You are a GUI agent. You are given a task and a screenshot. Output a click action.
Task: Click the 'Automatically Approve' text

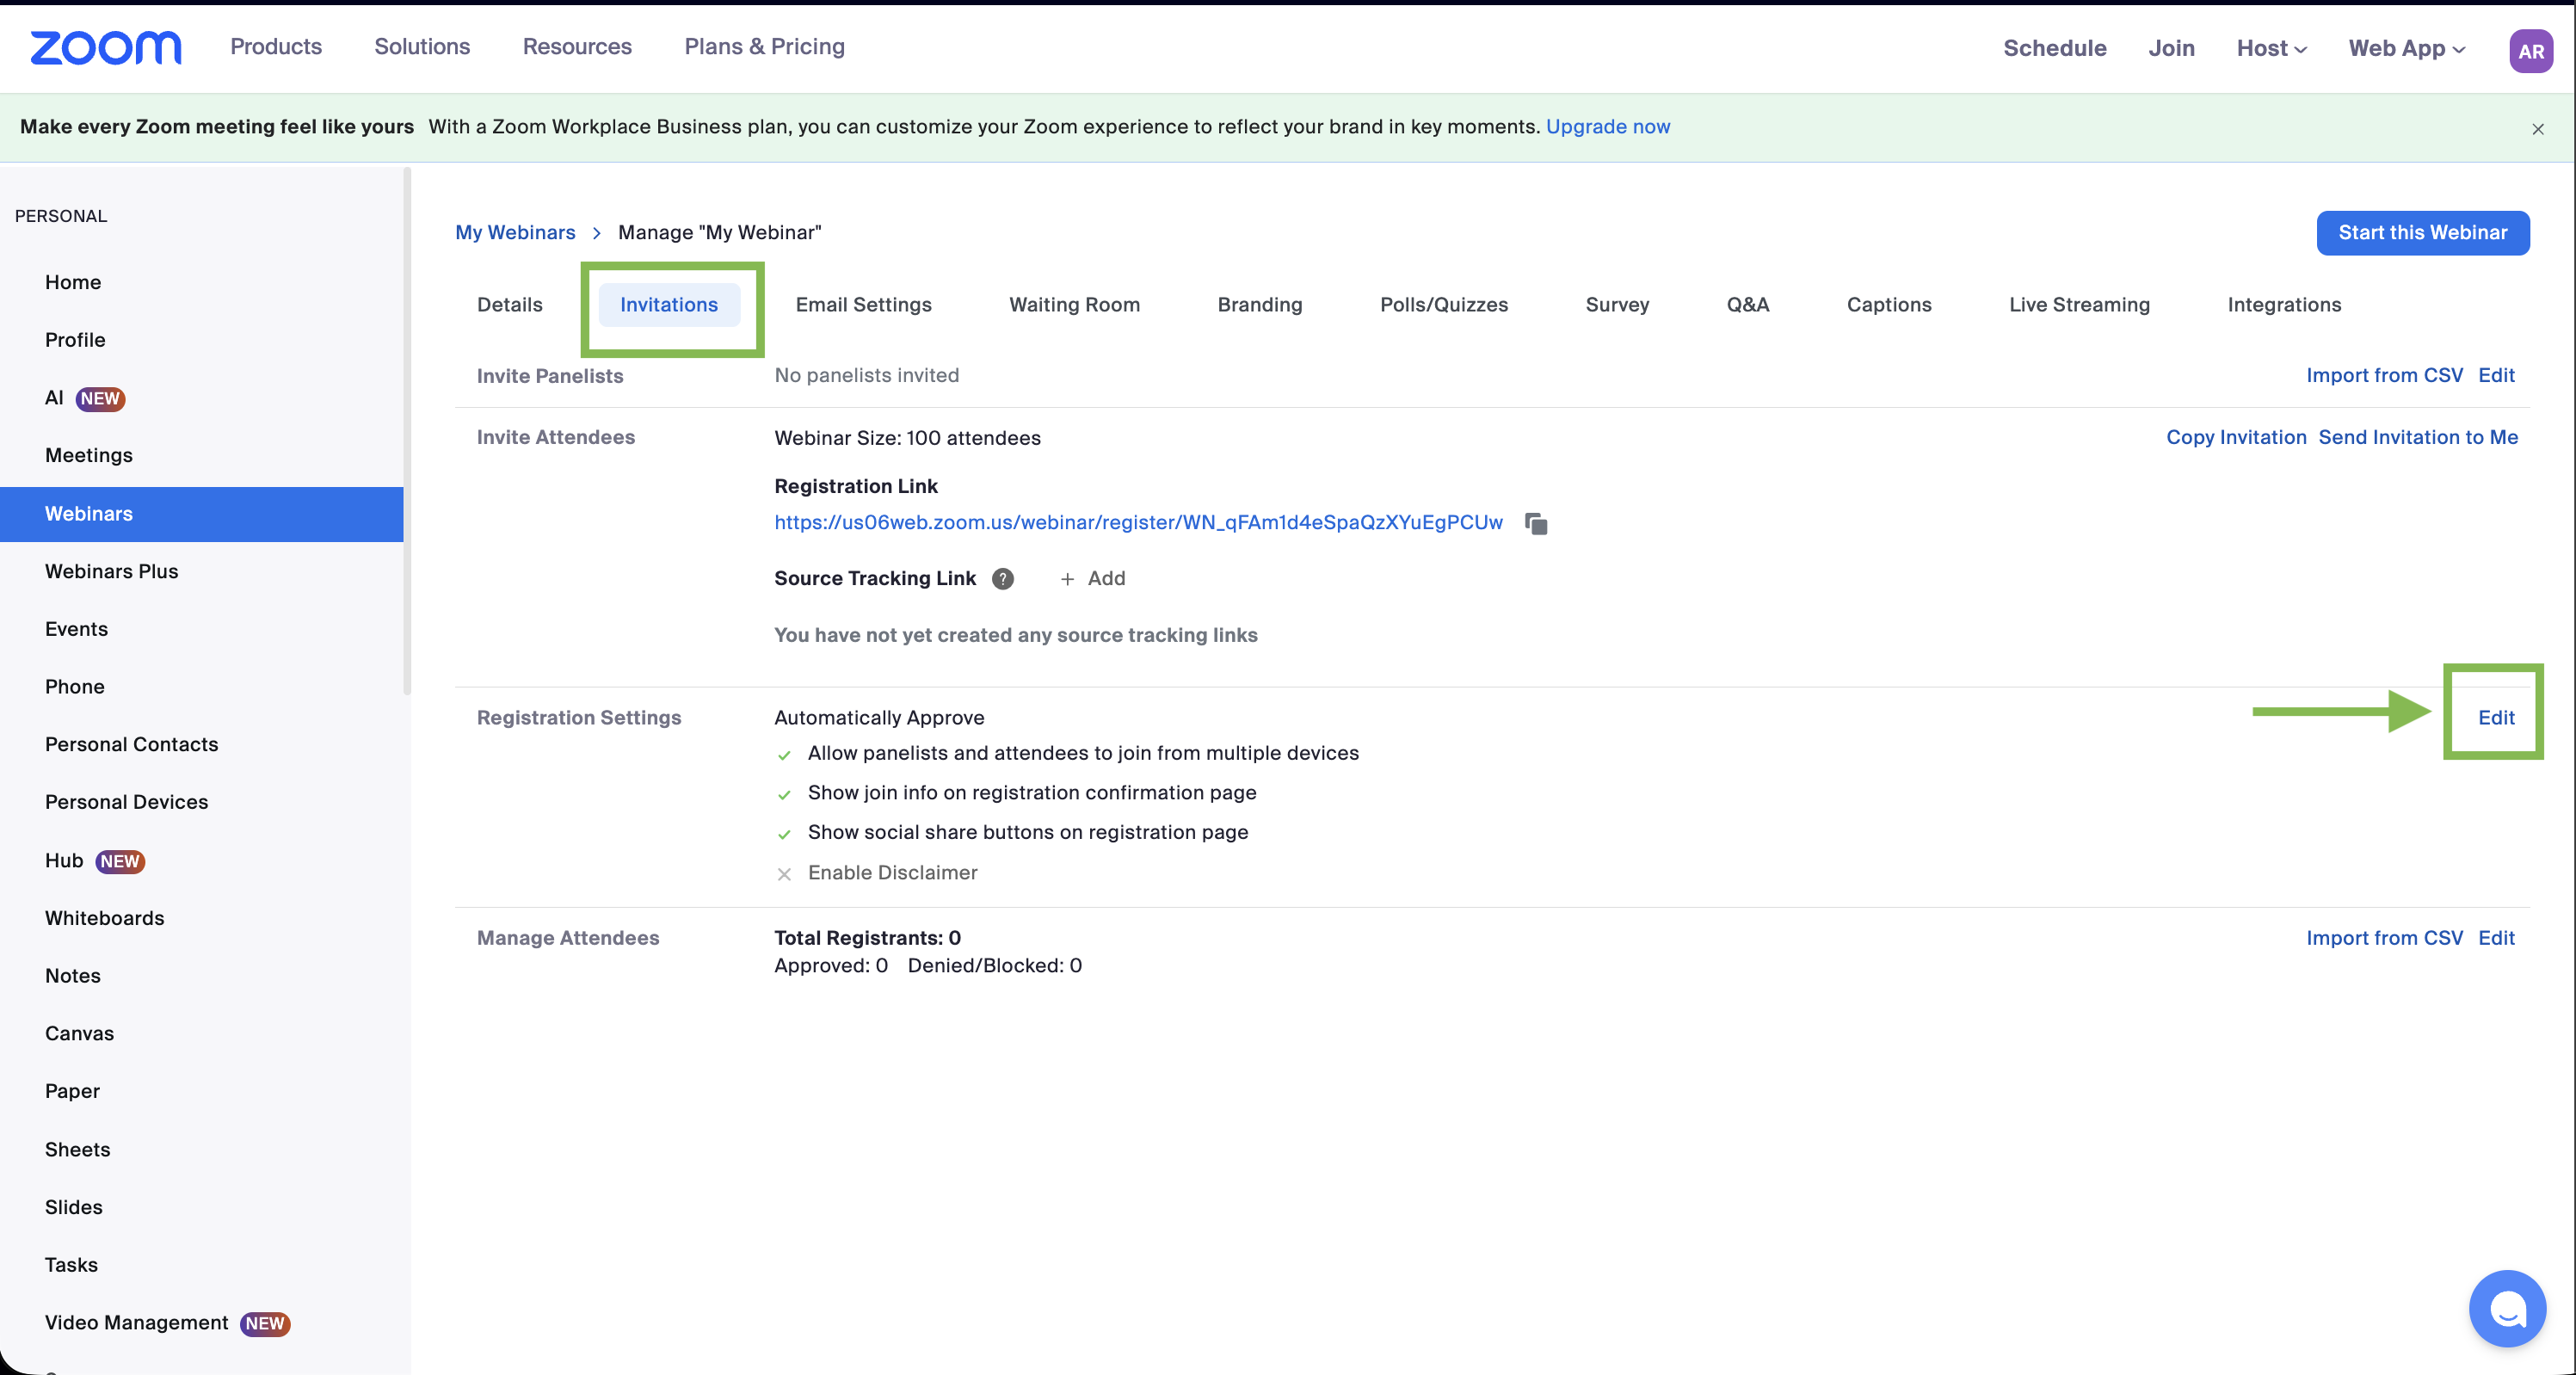(879, 718)
